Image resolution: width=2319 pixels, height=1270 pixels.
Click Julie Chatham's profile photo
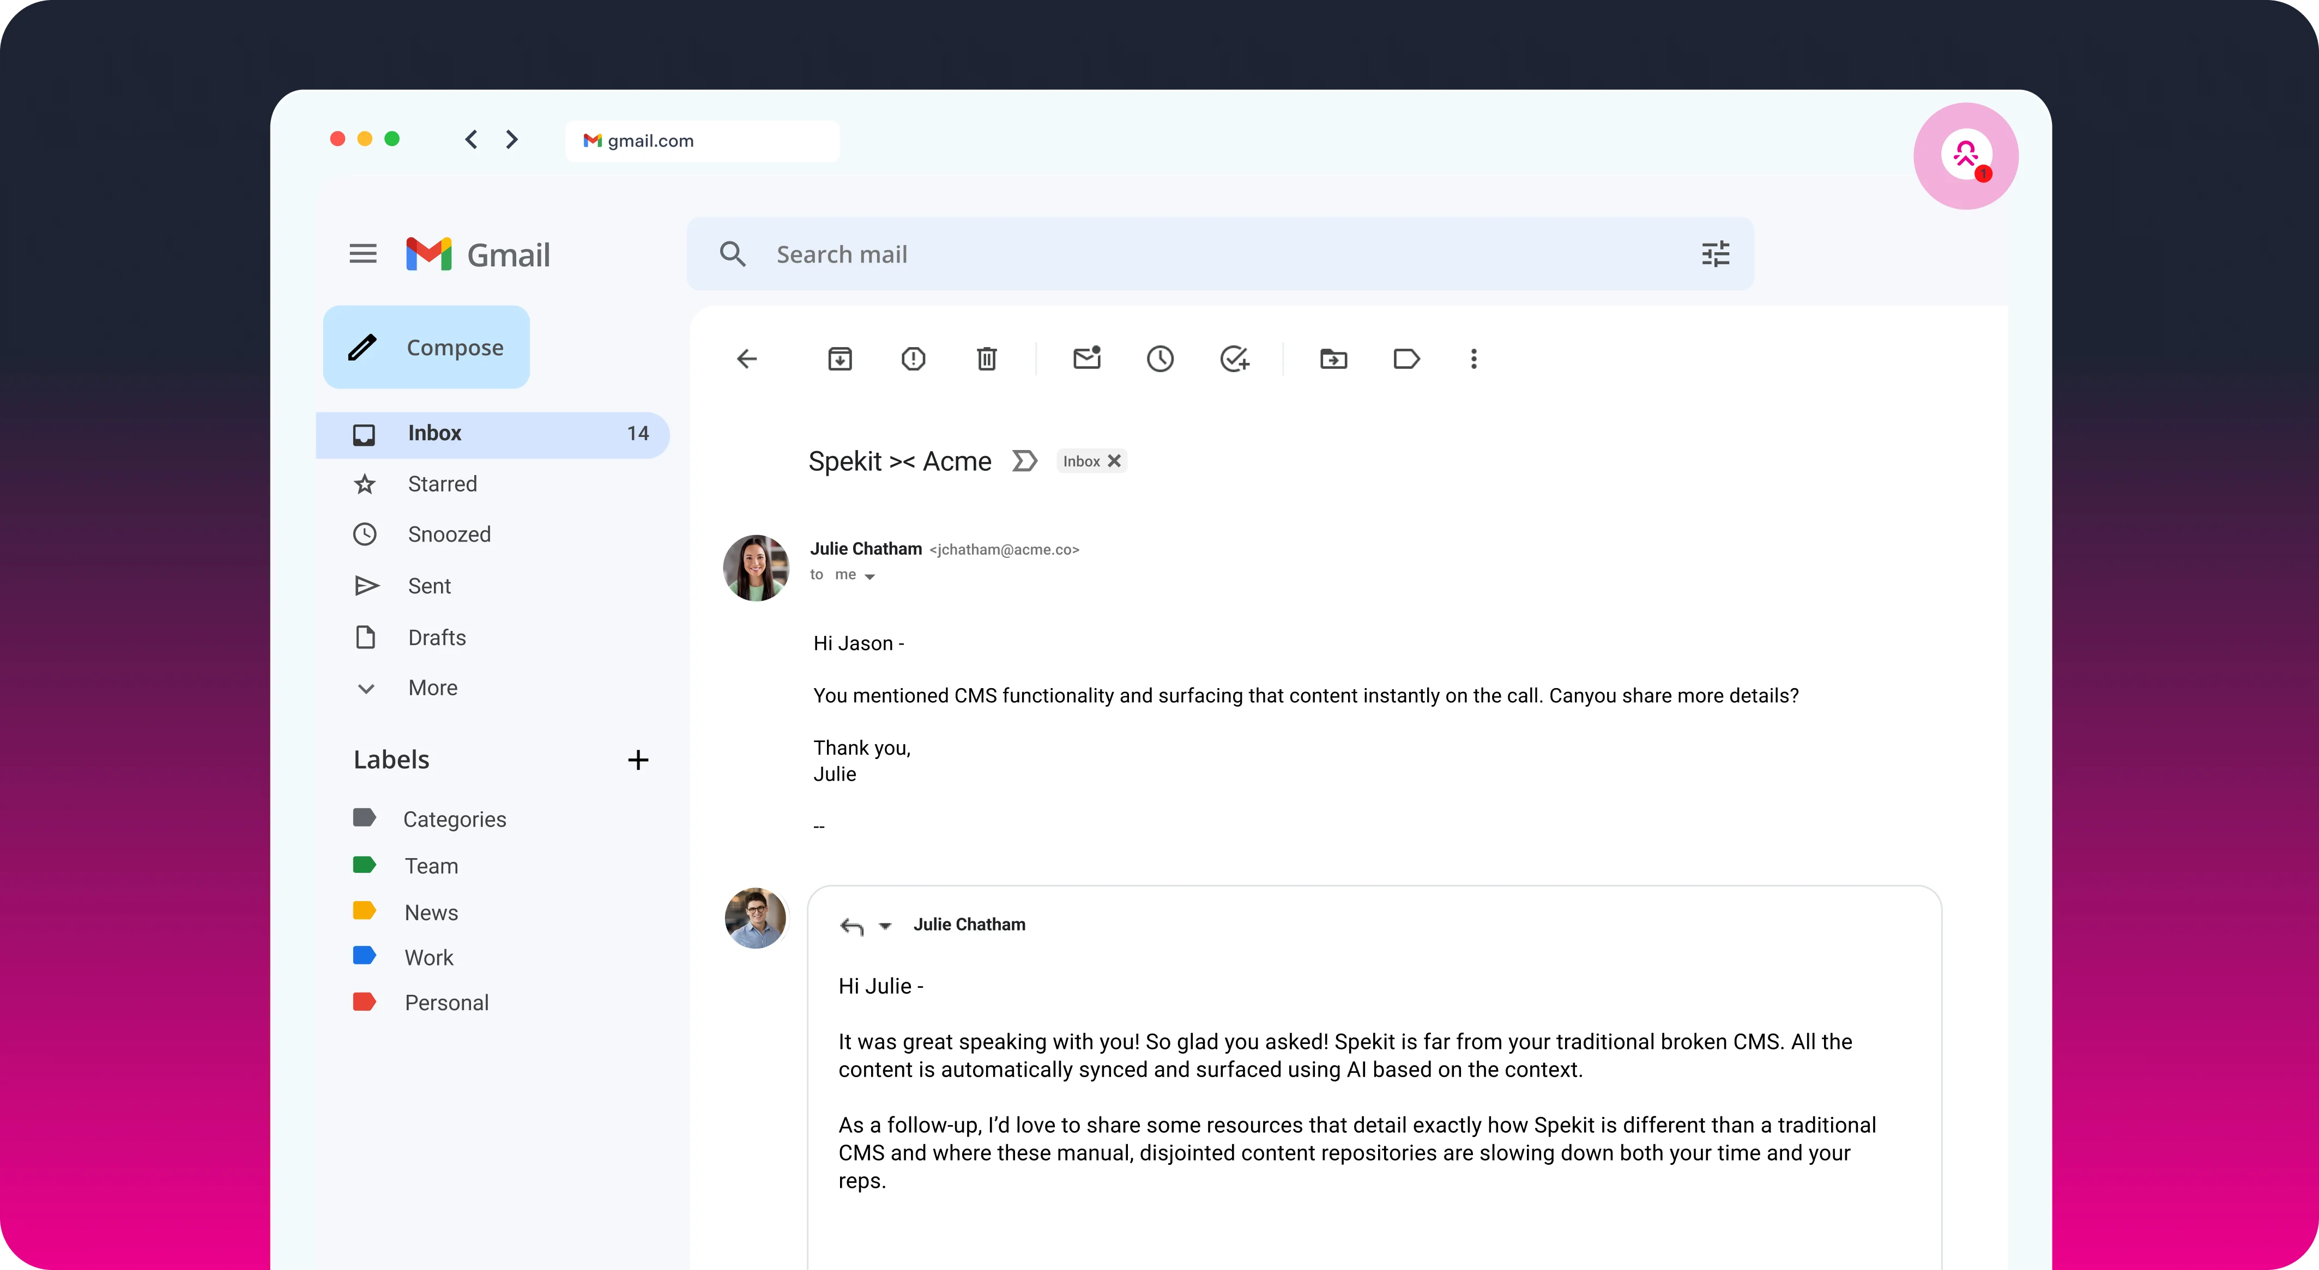tap(756, 568)
